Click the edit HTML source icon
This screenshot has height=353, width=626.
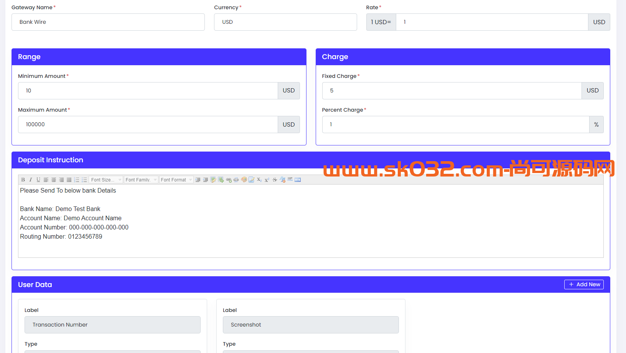pos(298,180)
